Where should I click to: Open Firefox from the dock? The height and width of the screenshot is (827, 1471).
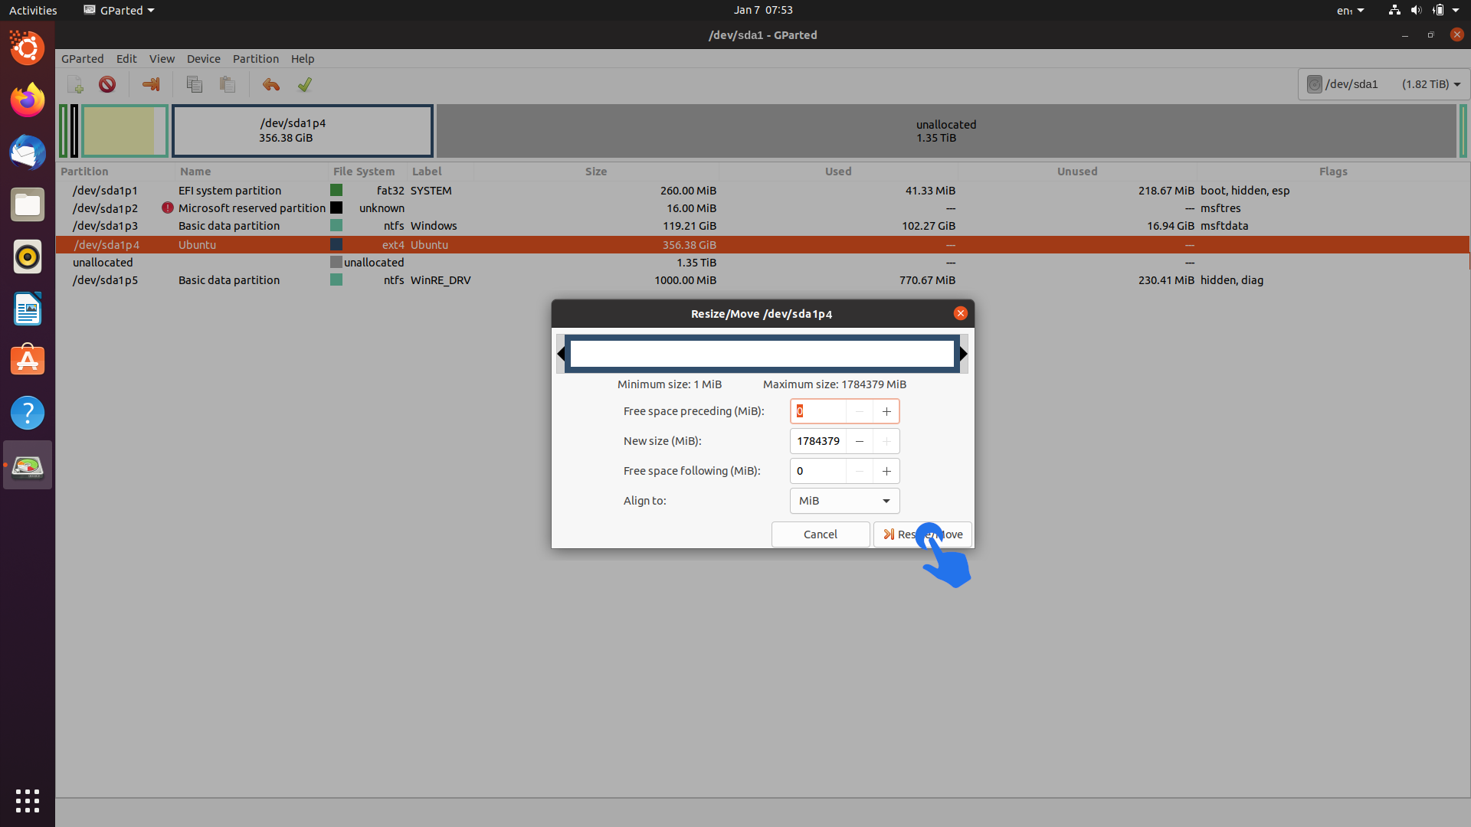(x=28, y=100)
